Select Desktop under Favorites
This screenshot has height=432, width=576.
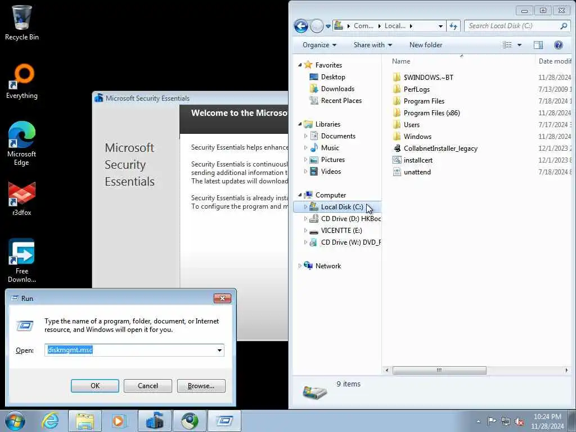333,76
